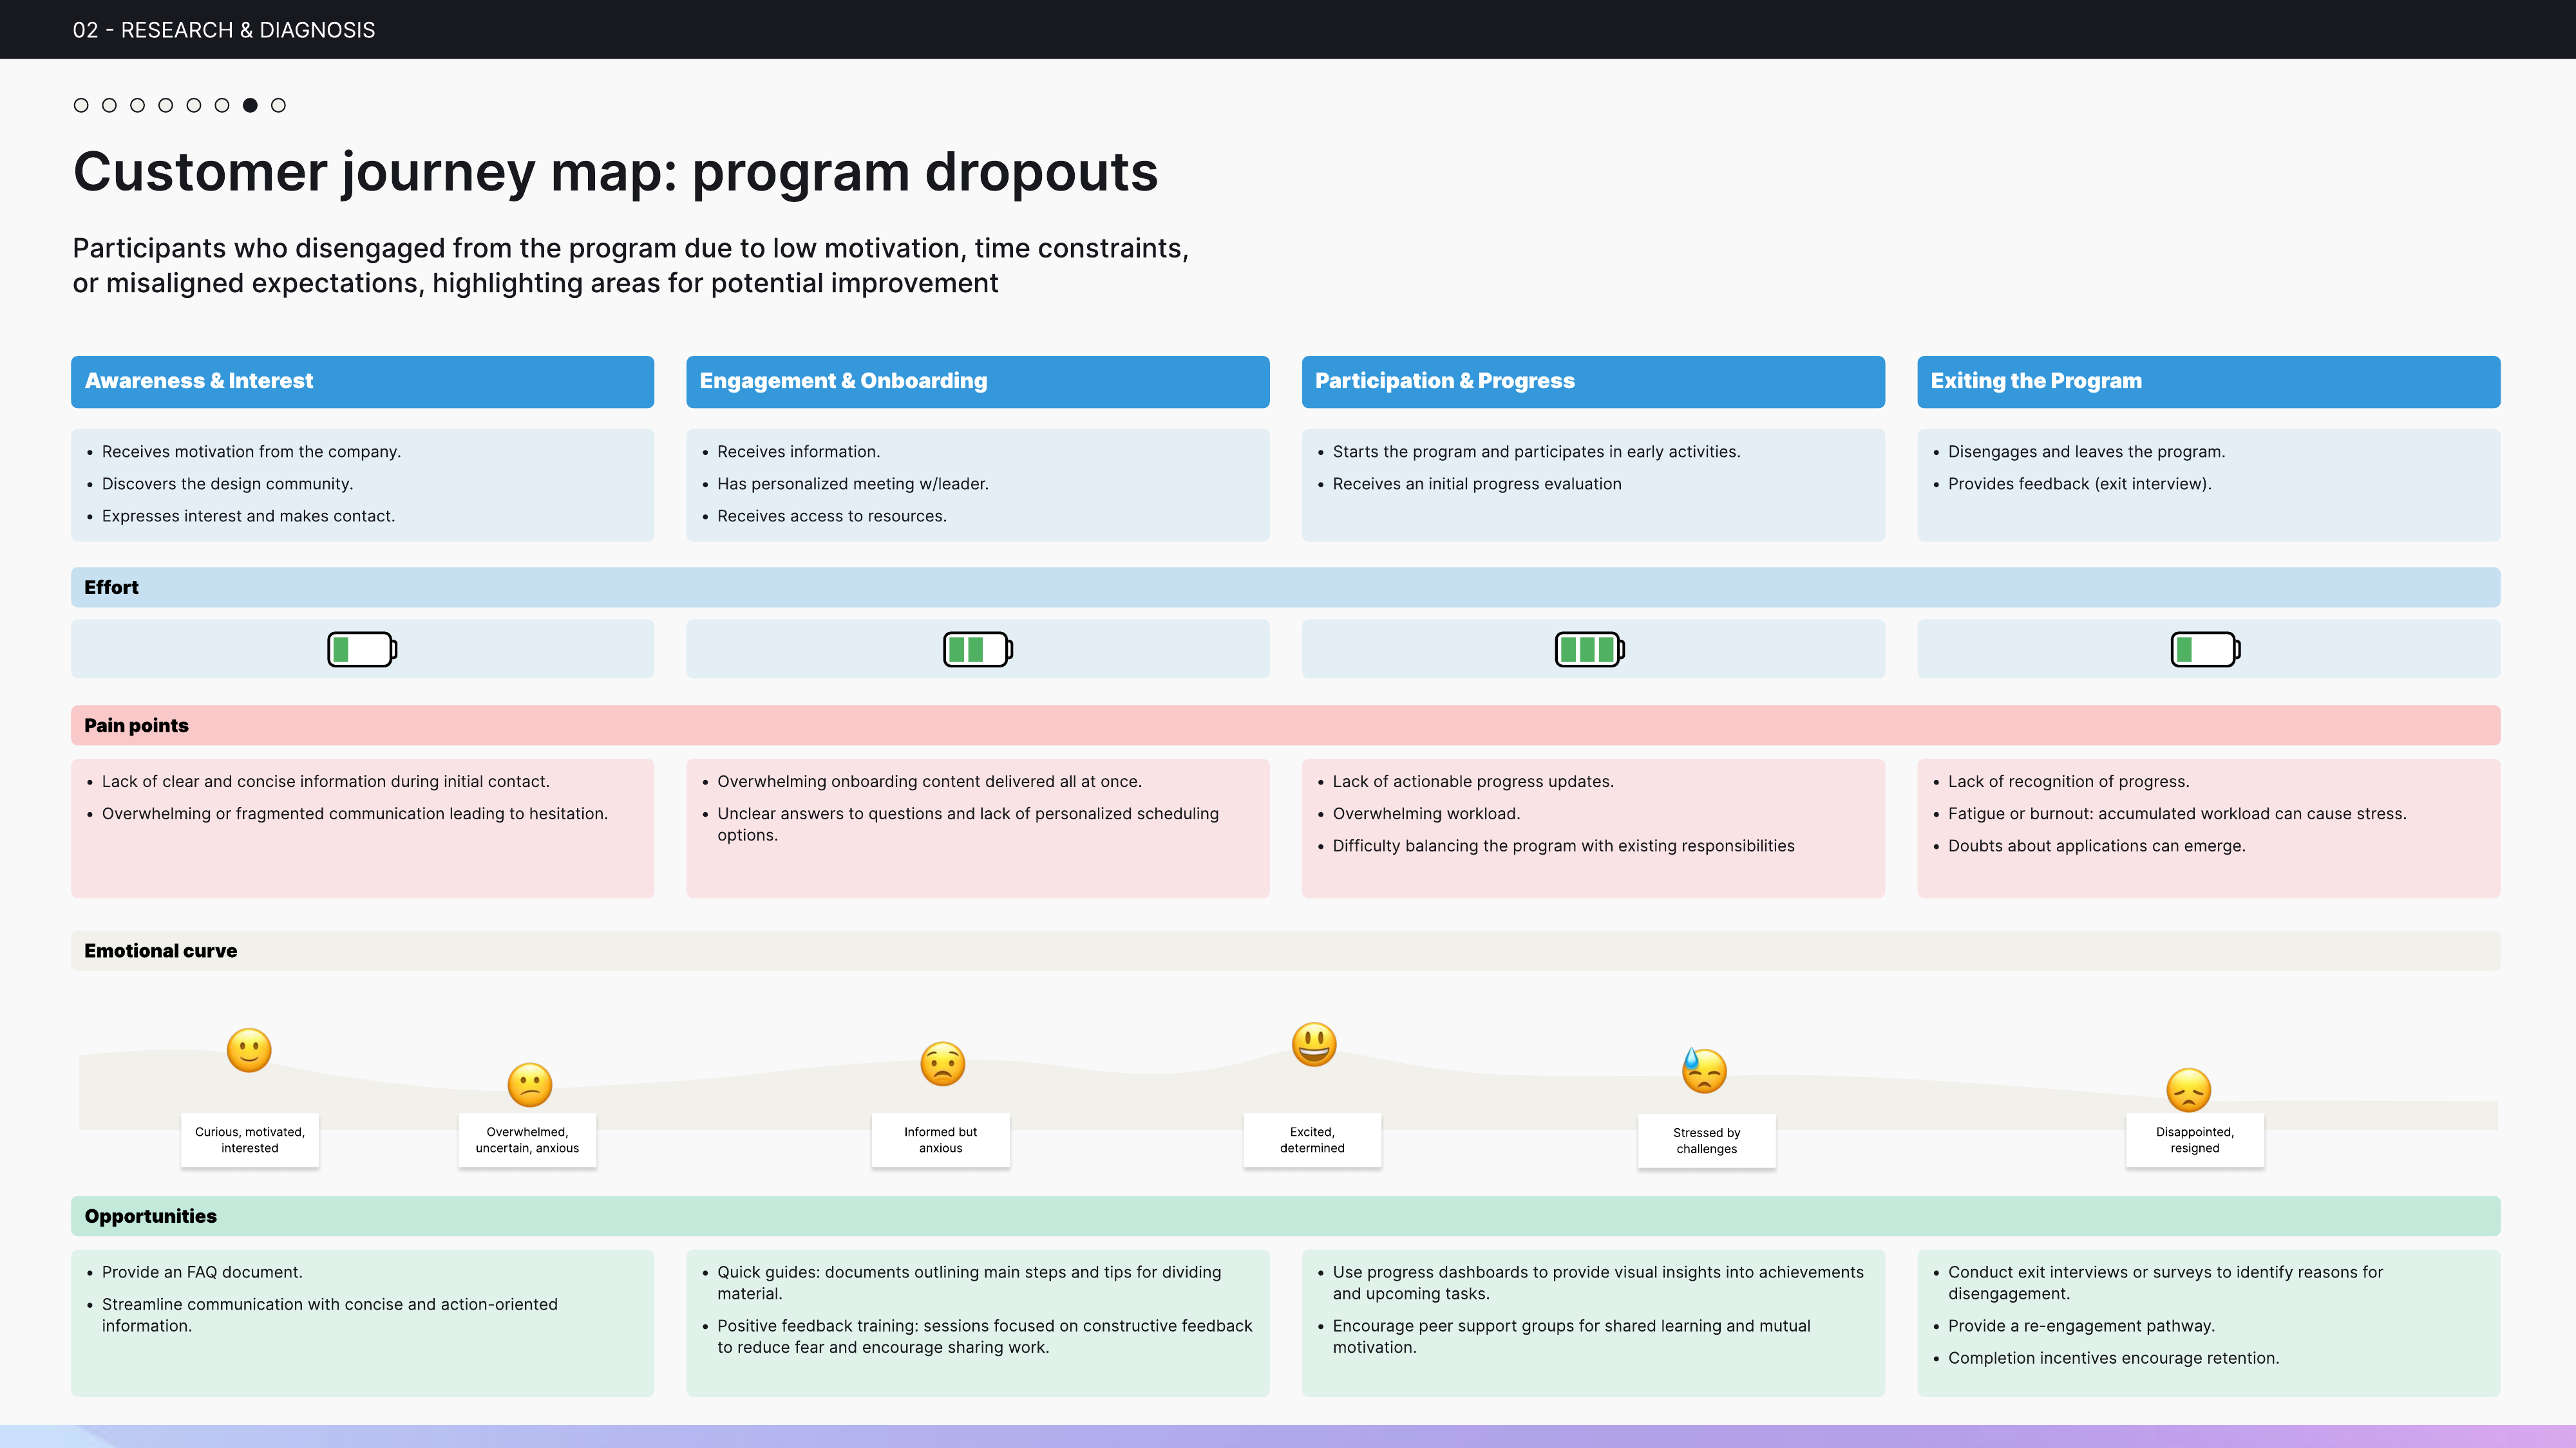
Task: Open the Awareness & Interest stage header
Action: (363, 381)
